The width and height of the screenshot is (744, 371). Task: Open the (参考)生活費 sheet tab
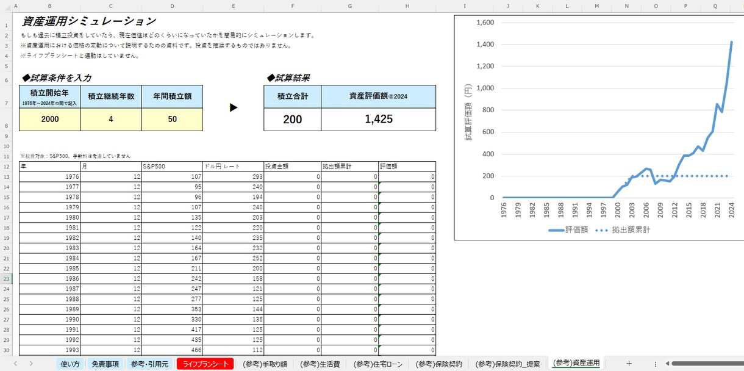(321, 364)
